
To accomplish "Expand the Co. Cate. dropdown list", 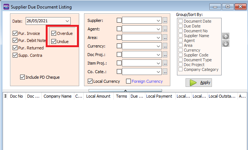I will point(158,72).
